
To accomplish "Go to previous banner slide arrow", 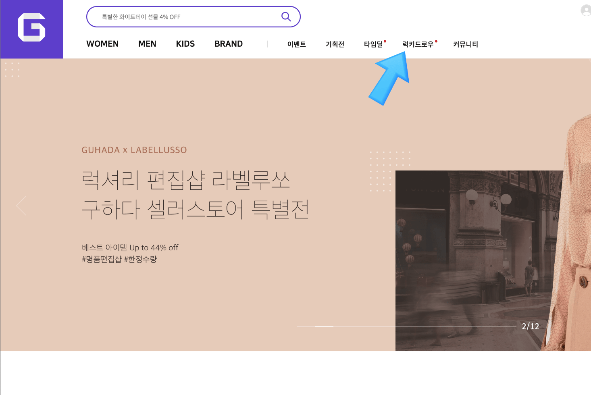I will pyautogui.click(x=21, y=206).
